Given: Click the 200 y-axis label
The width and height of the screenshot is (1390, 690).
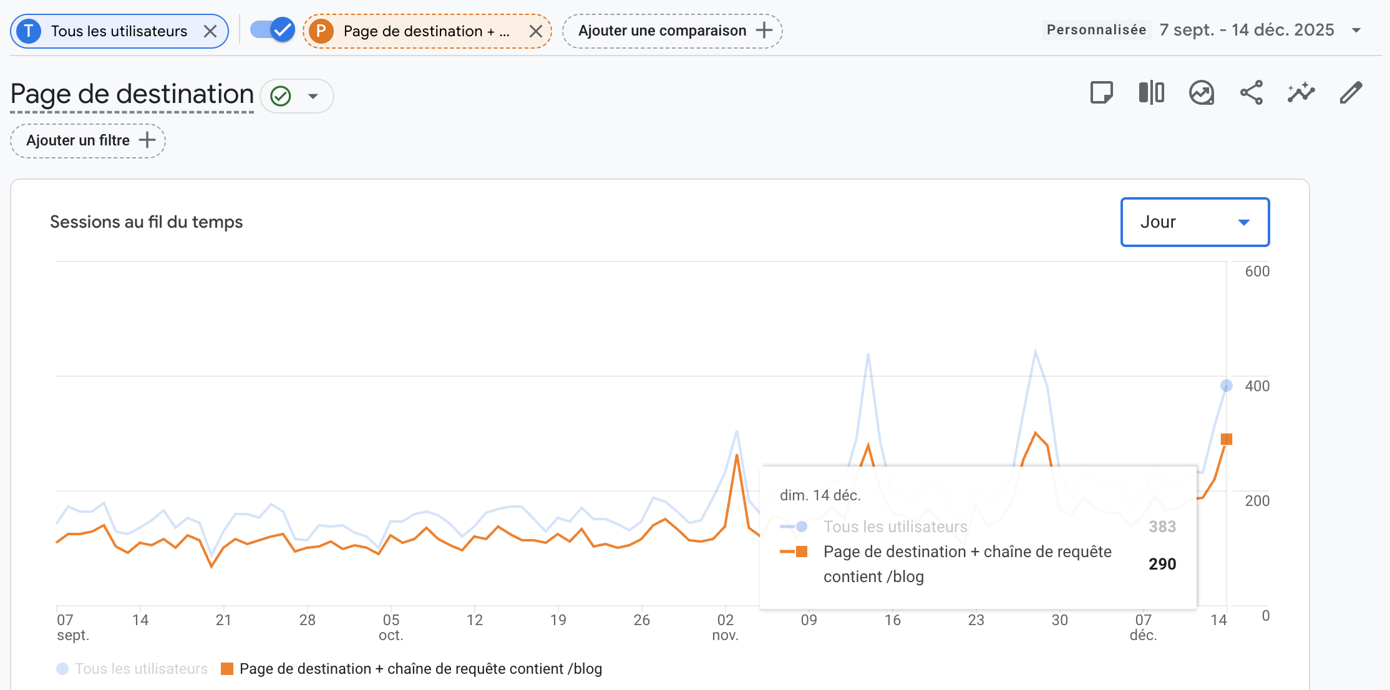Looking at the screenshot, I should pyautogui.click(x=1257, y=501).
